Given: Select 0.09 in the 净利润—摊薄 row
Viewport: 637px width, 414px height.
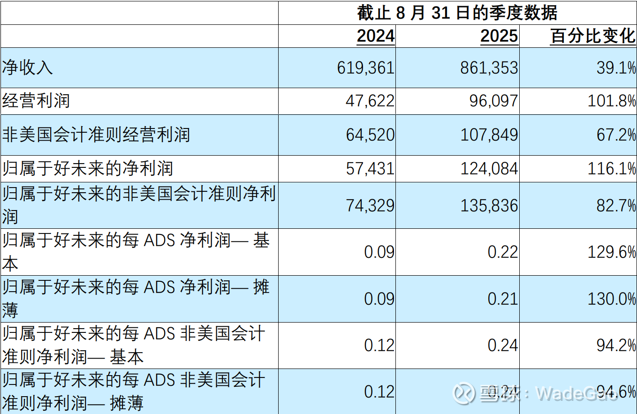Looking at the screenshot, I should pos(379,299).
